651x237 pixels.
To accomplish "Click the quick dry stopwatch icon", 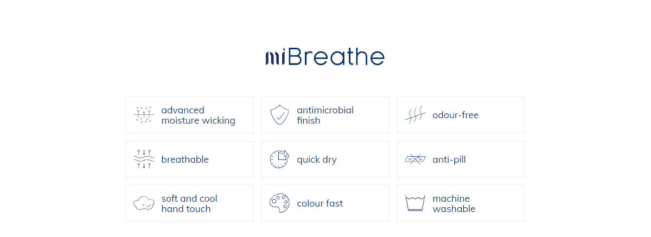I will pos(279,159).
